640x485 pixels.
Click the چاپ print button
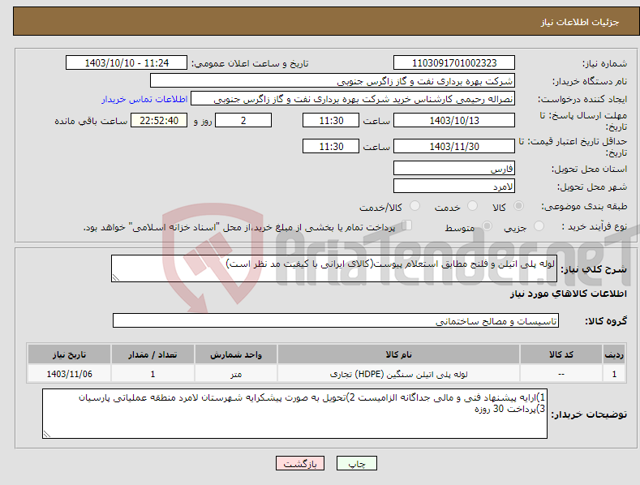click(x=357, y=463)
